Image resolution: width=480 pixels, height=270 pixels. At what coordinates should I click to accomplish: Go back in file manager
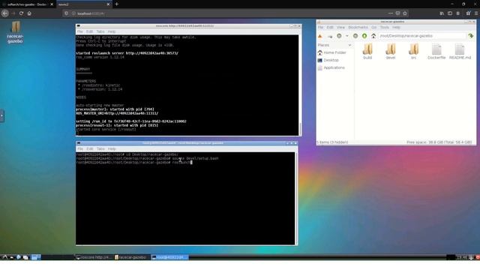(x=339, y=36)
